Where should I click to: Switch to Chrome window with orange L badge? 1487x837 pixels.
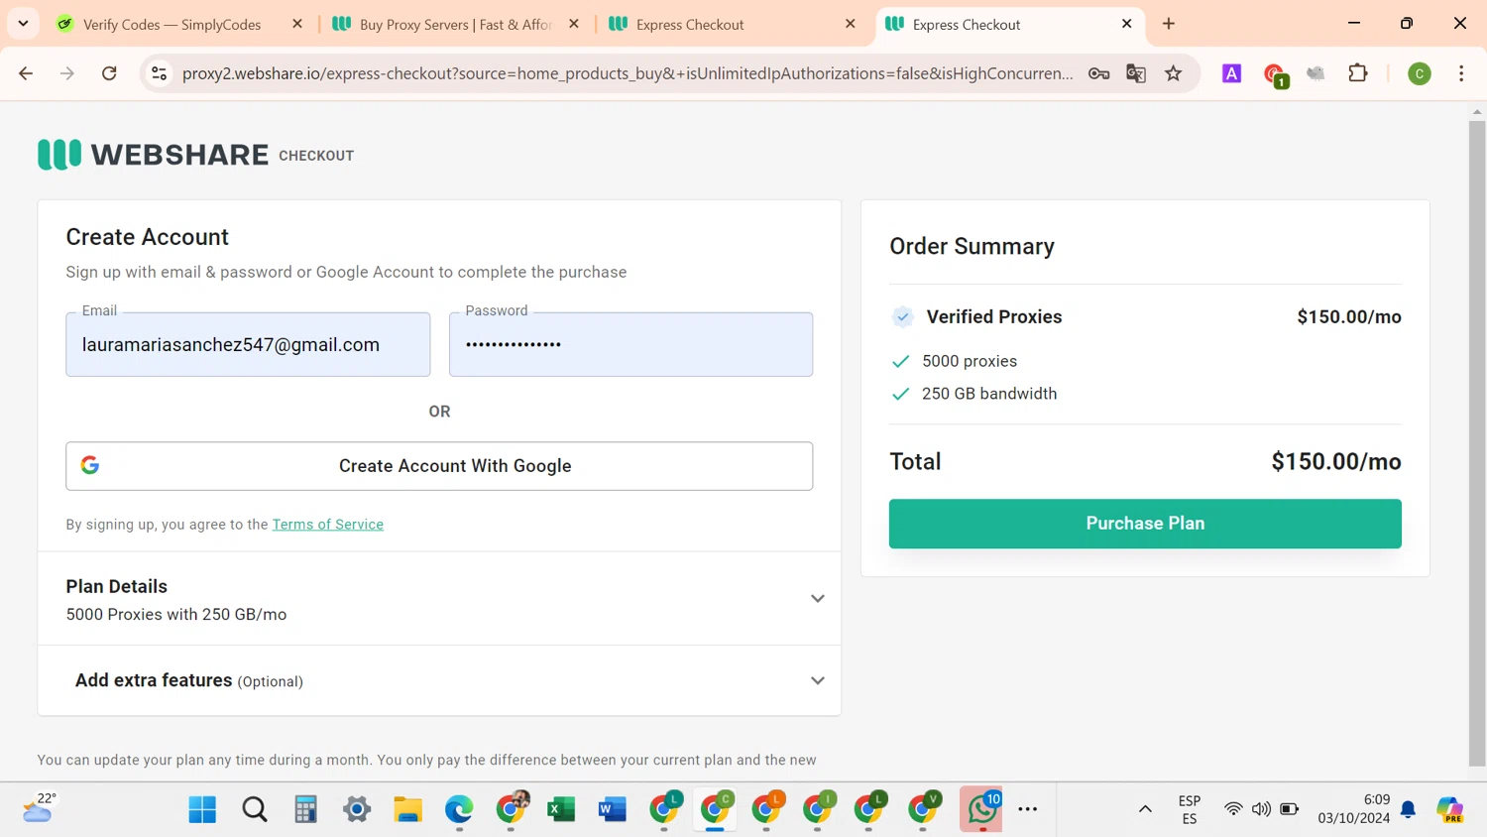point(767,809)
